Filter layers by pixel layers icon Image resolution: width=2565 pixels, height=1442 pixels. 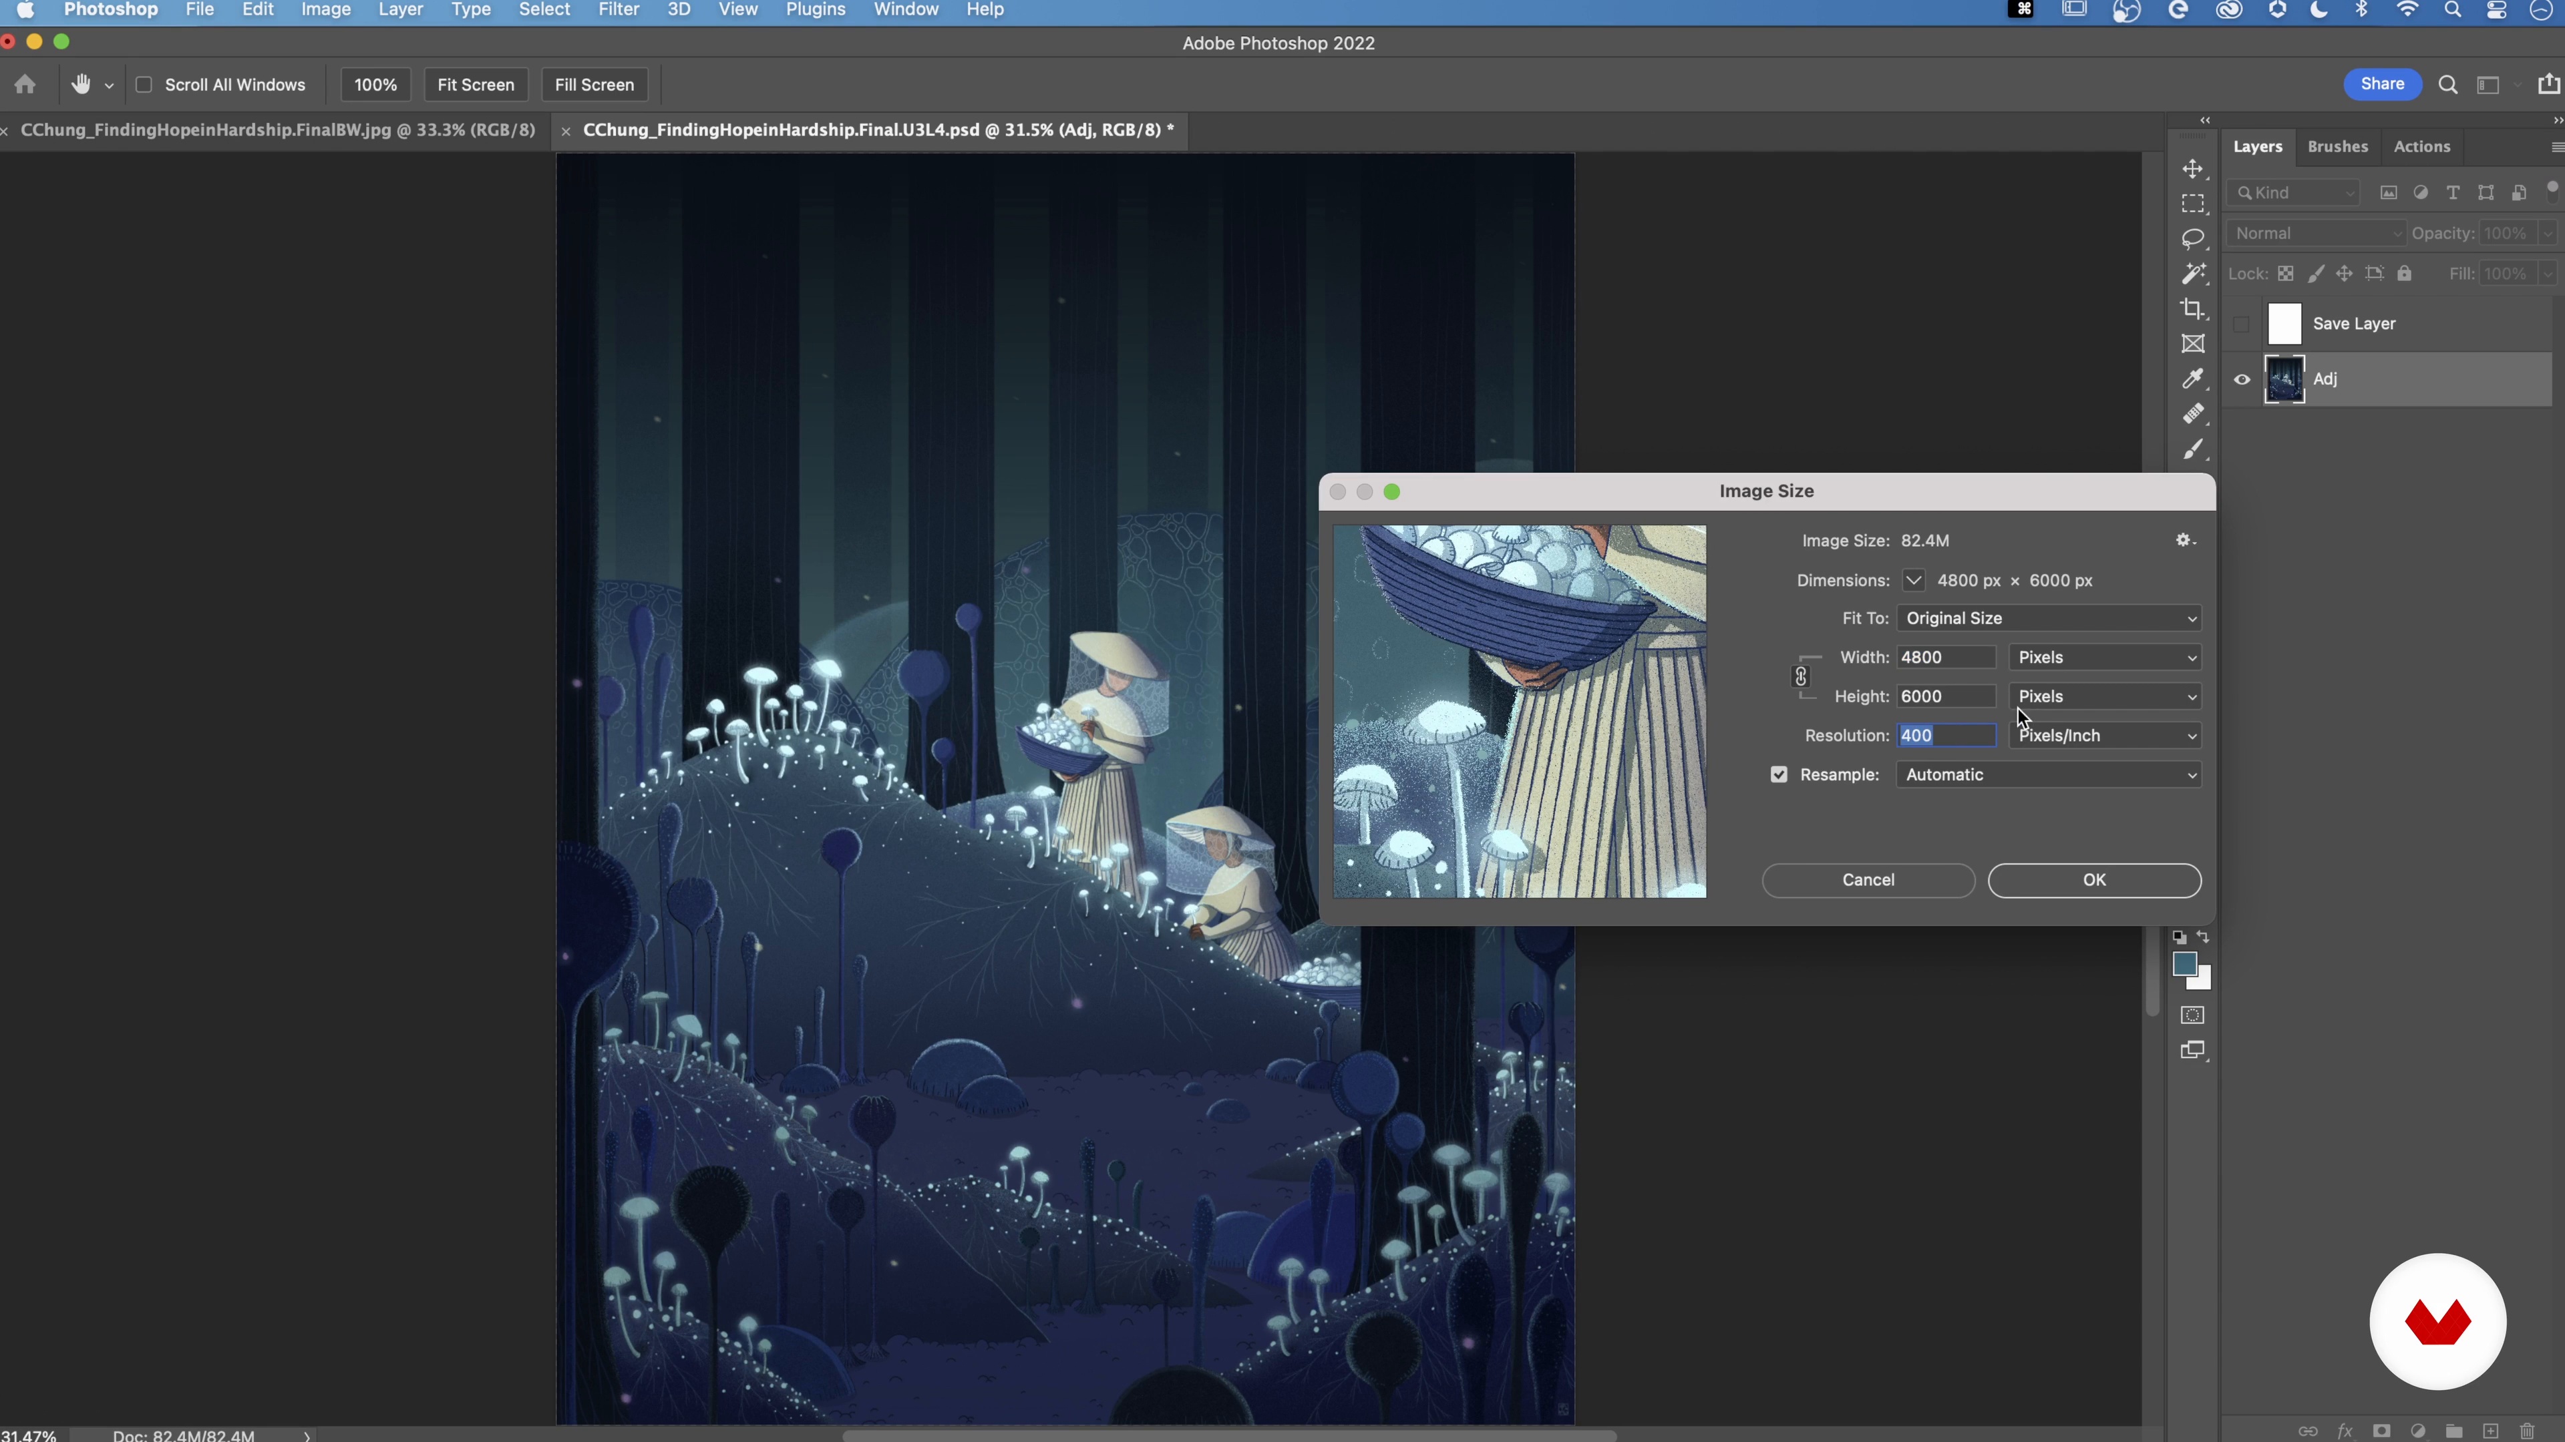point(2389,193)
